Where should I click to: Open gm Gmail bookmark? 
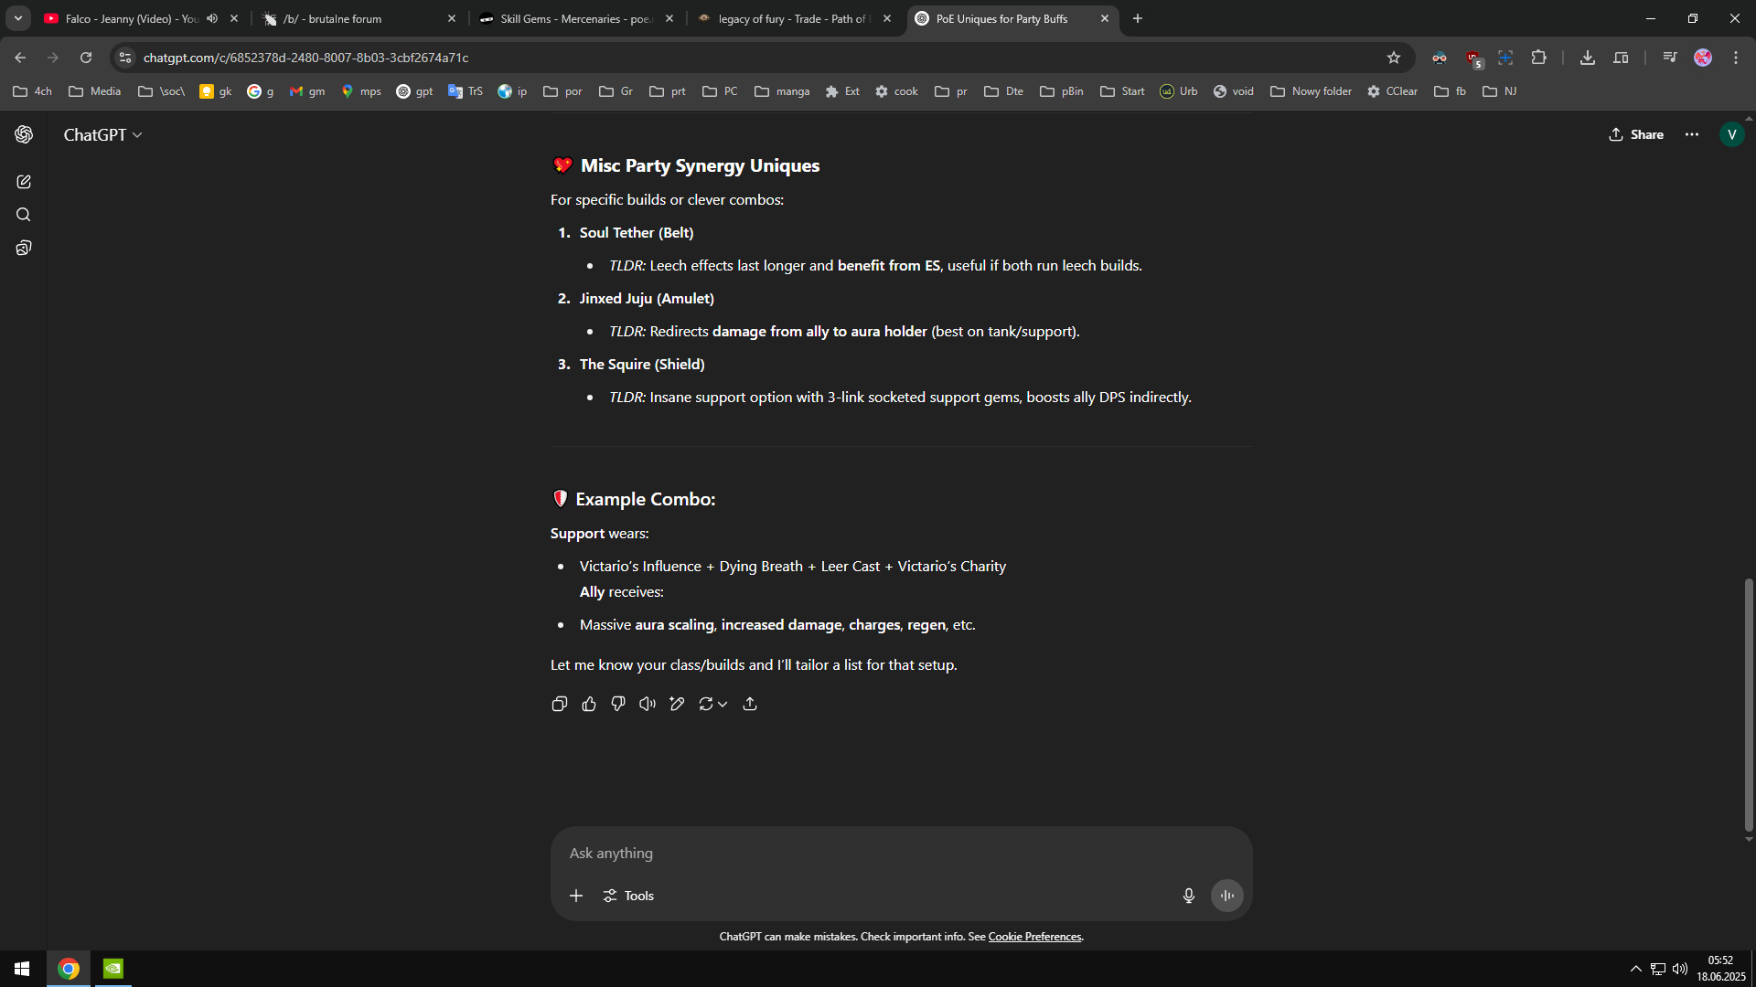point(307,91)
